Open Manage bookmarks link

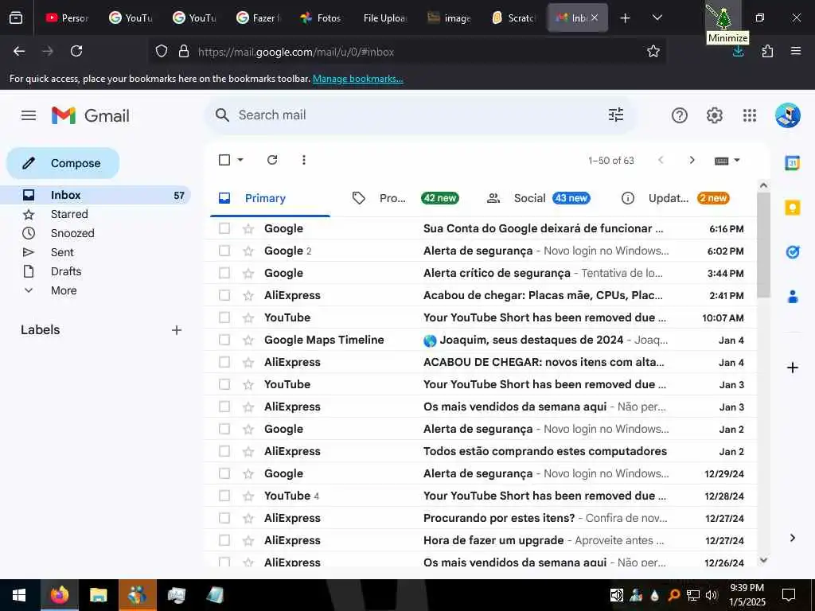(x=357, y=79)
